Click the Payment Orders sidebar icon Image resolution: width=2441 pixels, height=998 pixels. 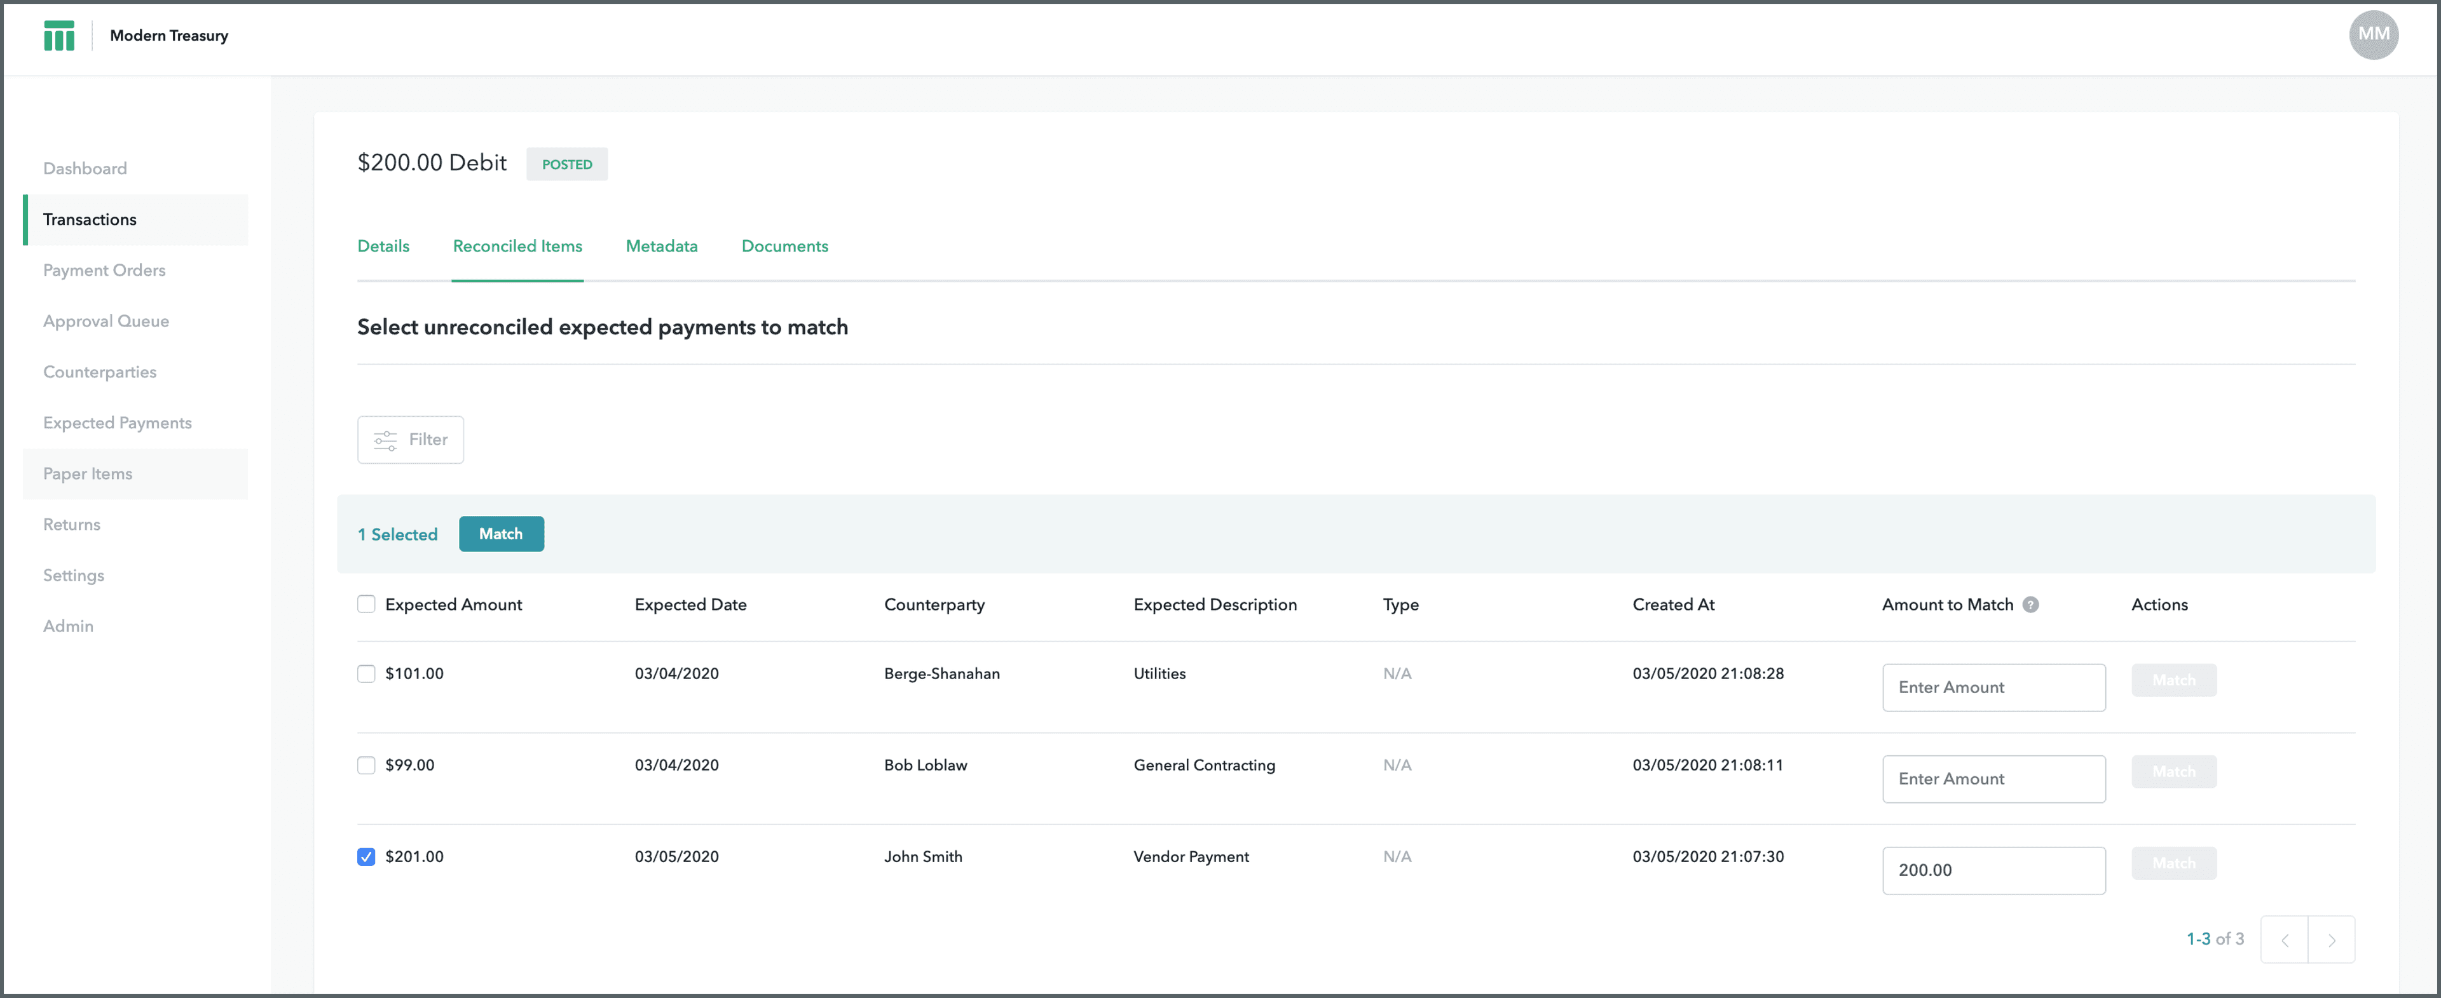point(104,271)
